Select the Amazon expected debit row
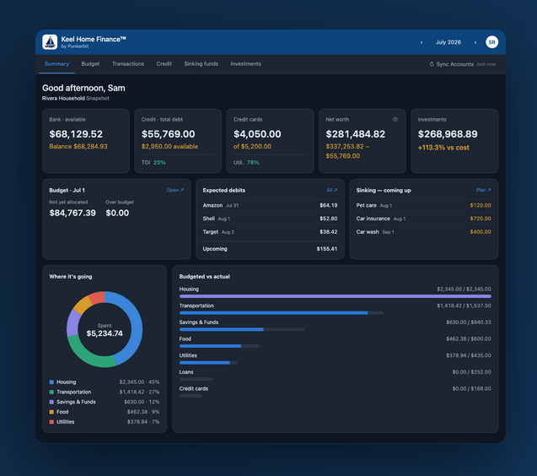The image size is (537, 476). [x=270, y=205]
